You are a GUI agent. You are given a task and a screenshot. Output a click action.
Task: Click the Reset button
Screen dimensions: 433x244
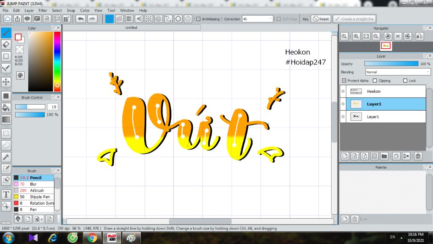321,19
